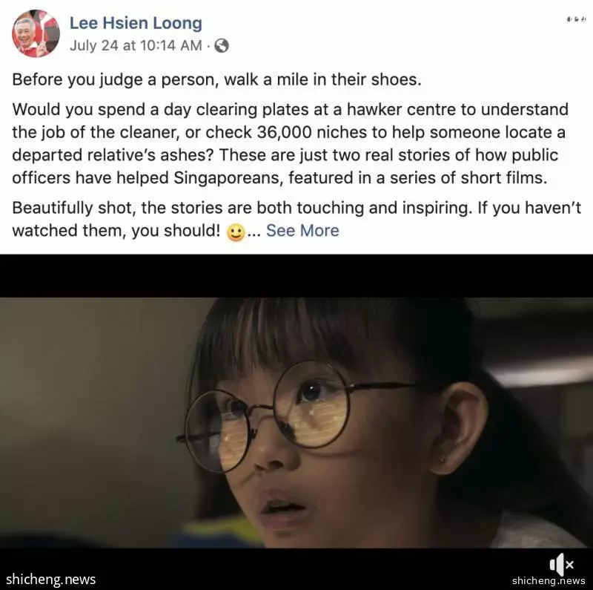Unmute the video with the speaker icon
The width and height of the screenshot is (593, 590).
point(562,565)
